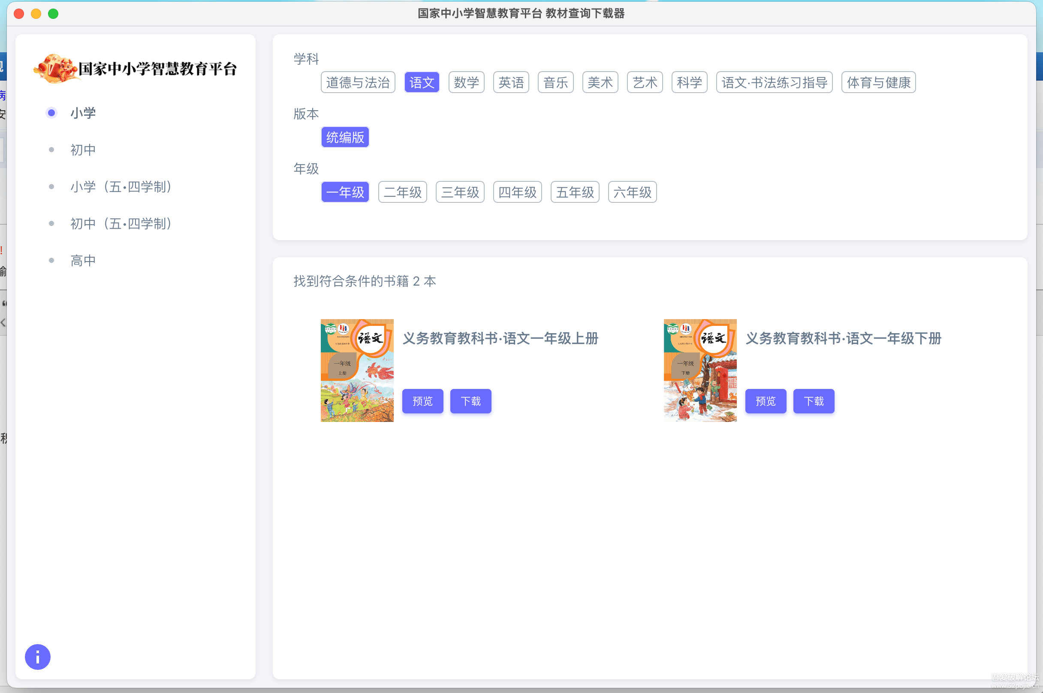Screen dimensions: 1043x693
Task: Select subject 道德与法治
Action: pos(358,82)
